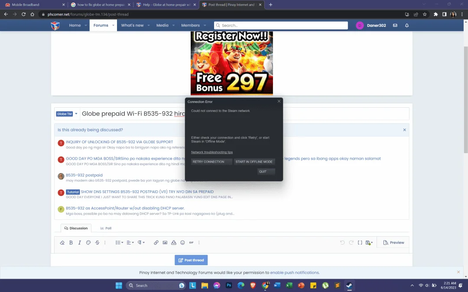
Task: Expand the Forums menu arrow
Action: tap(114, 26)
